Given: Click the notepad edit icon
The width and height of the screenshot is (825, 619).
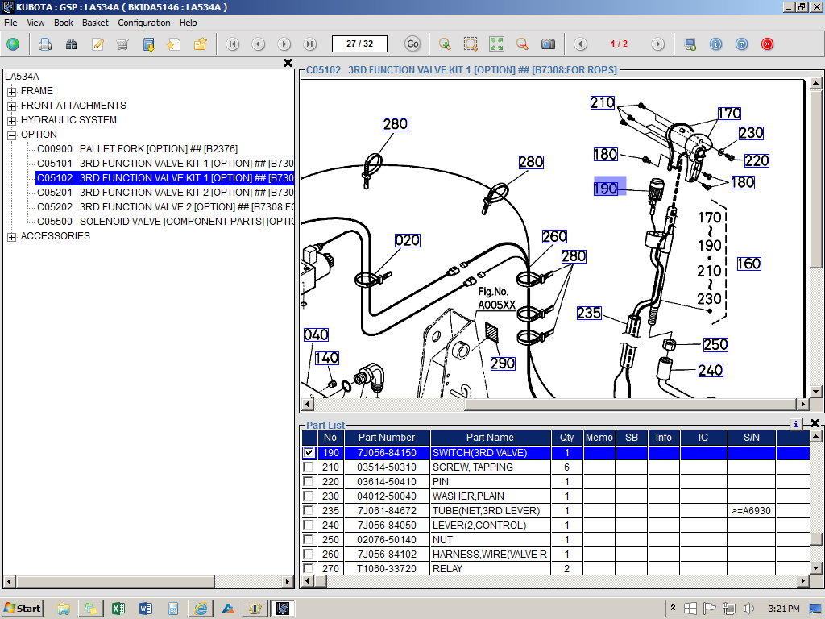Looking at the screenshot, I should (x=97, y=44).
